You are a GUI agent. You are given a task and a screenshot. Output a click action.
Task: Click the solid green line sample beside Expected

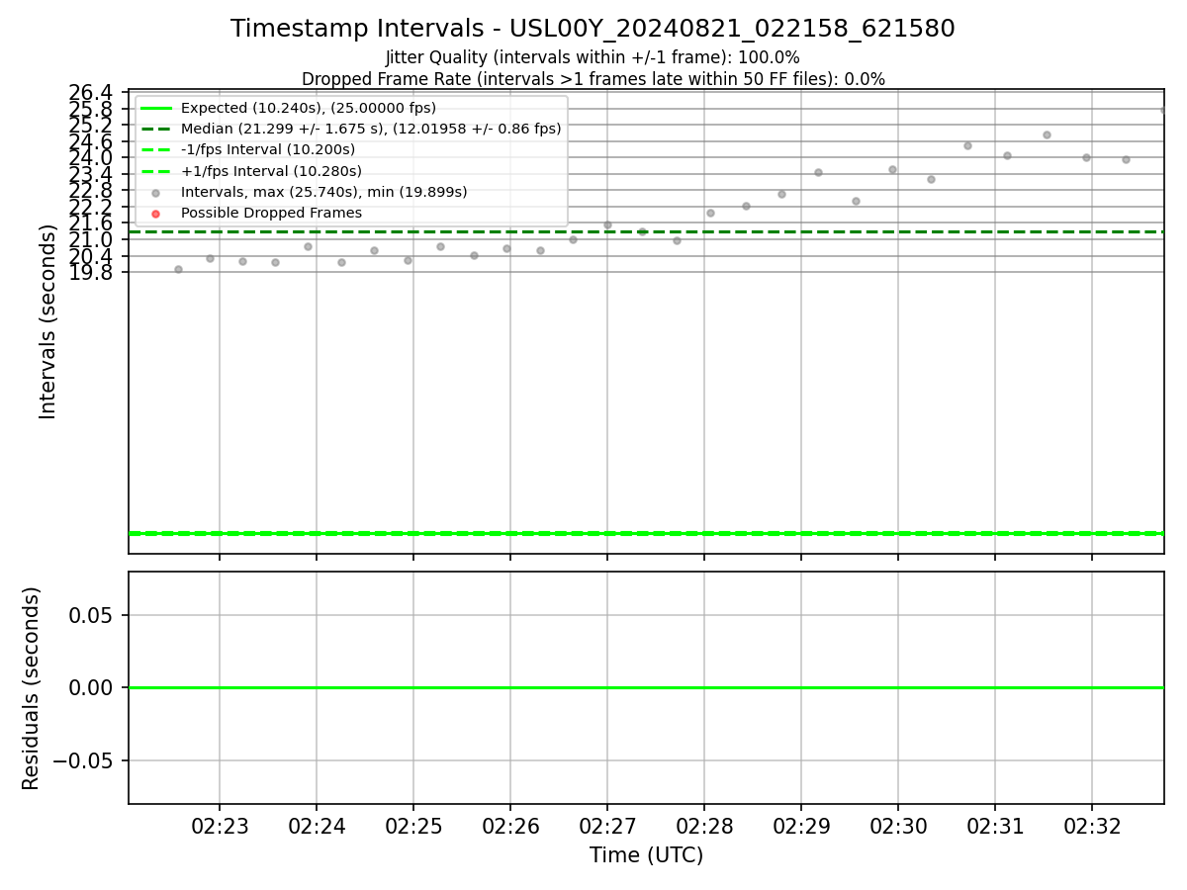[x=155, y=109]
